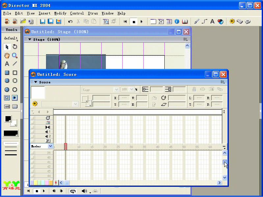Open the Xtras menu

93,13
